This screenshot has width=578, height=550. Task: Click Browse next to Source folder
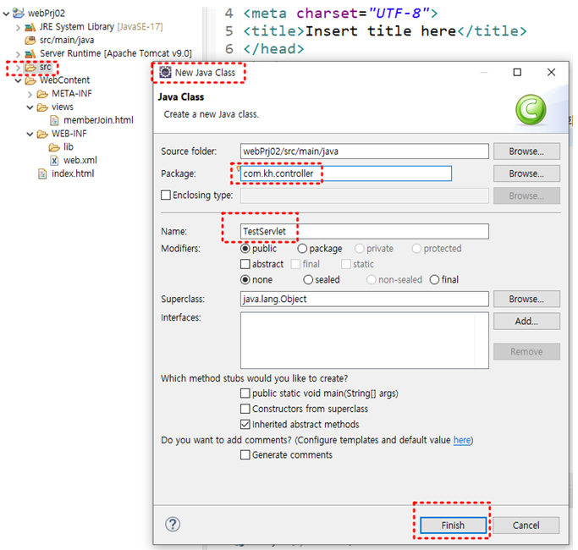[526, 151]
